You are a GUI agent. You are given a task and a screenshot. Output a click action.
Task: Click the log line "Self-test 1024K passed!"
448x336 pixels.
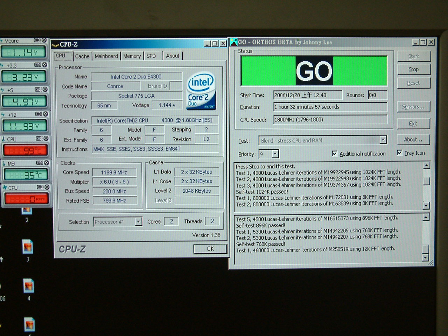click(262, 192)
